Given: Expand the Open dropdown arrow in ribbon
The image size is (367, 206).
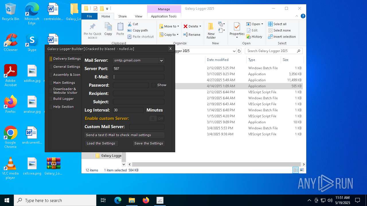Looking at the screenshot, I should (262, 24).
